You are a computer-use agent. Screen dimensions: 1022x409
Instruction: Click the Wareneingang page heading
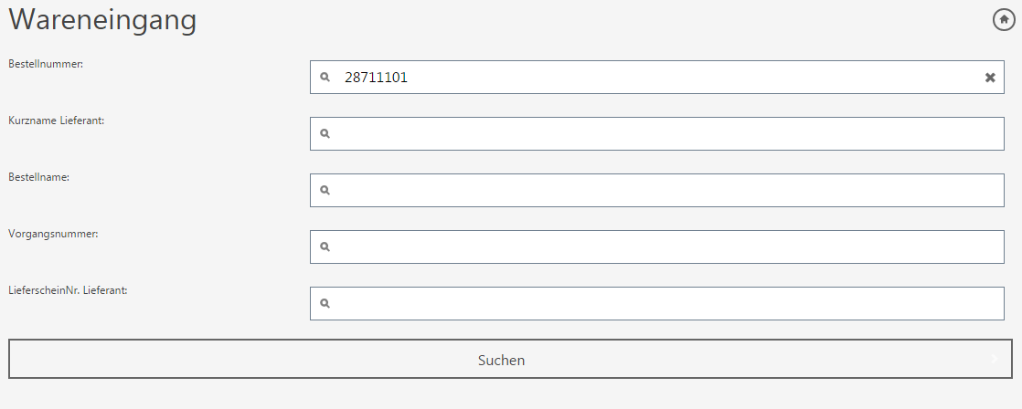pyautogui.click(x=102, y=20)
